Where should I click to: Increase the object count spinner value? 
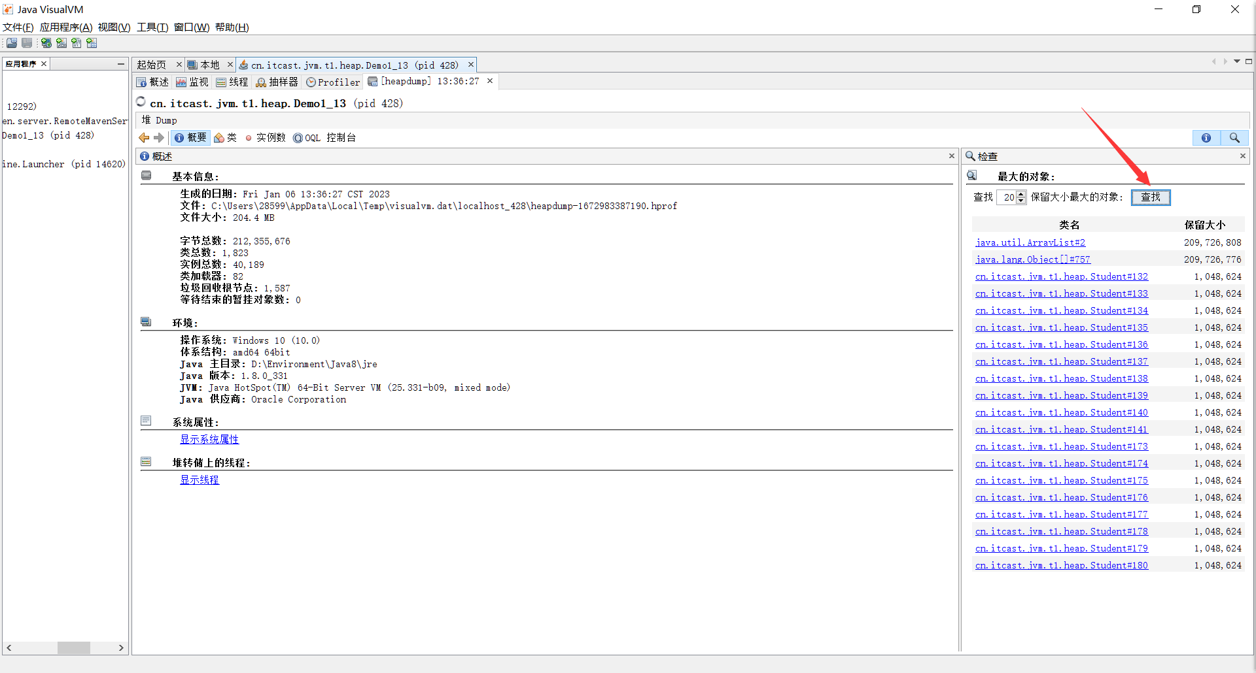tap(1021, 194)
